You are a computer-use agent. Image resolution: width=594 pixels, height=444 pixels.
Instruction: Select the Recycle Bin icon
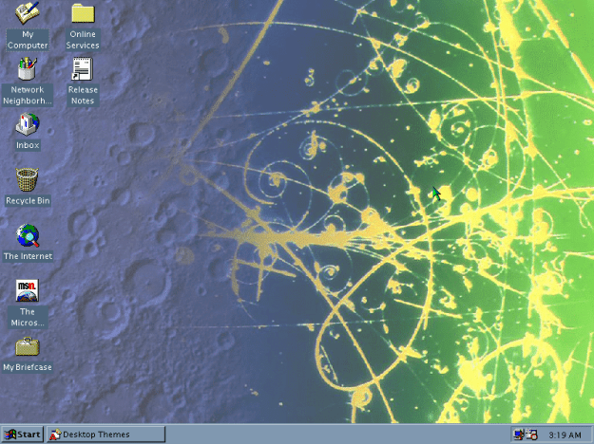[27, 179]
